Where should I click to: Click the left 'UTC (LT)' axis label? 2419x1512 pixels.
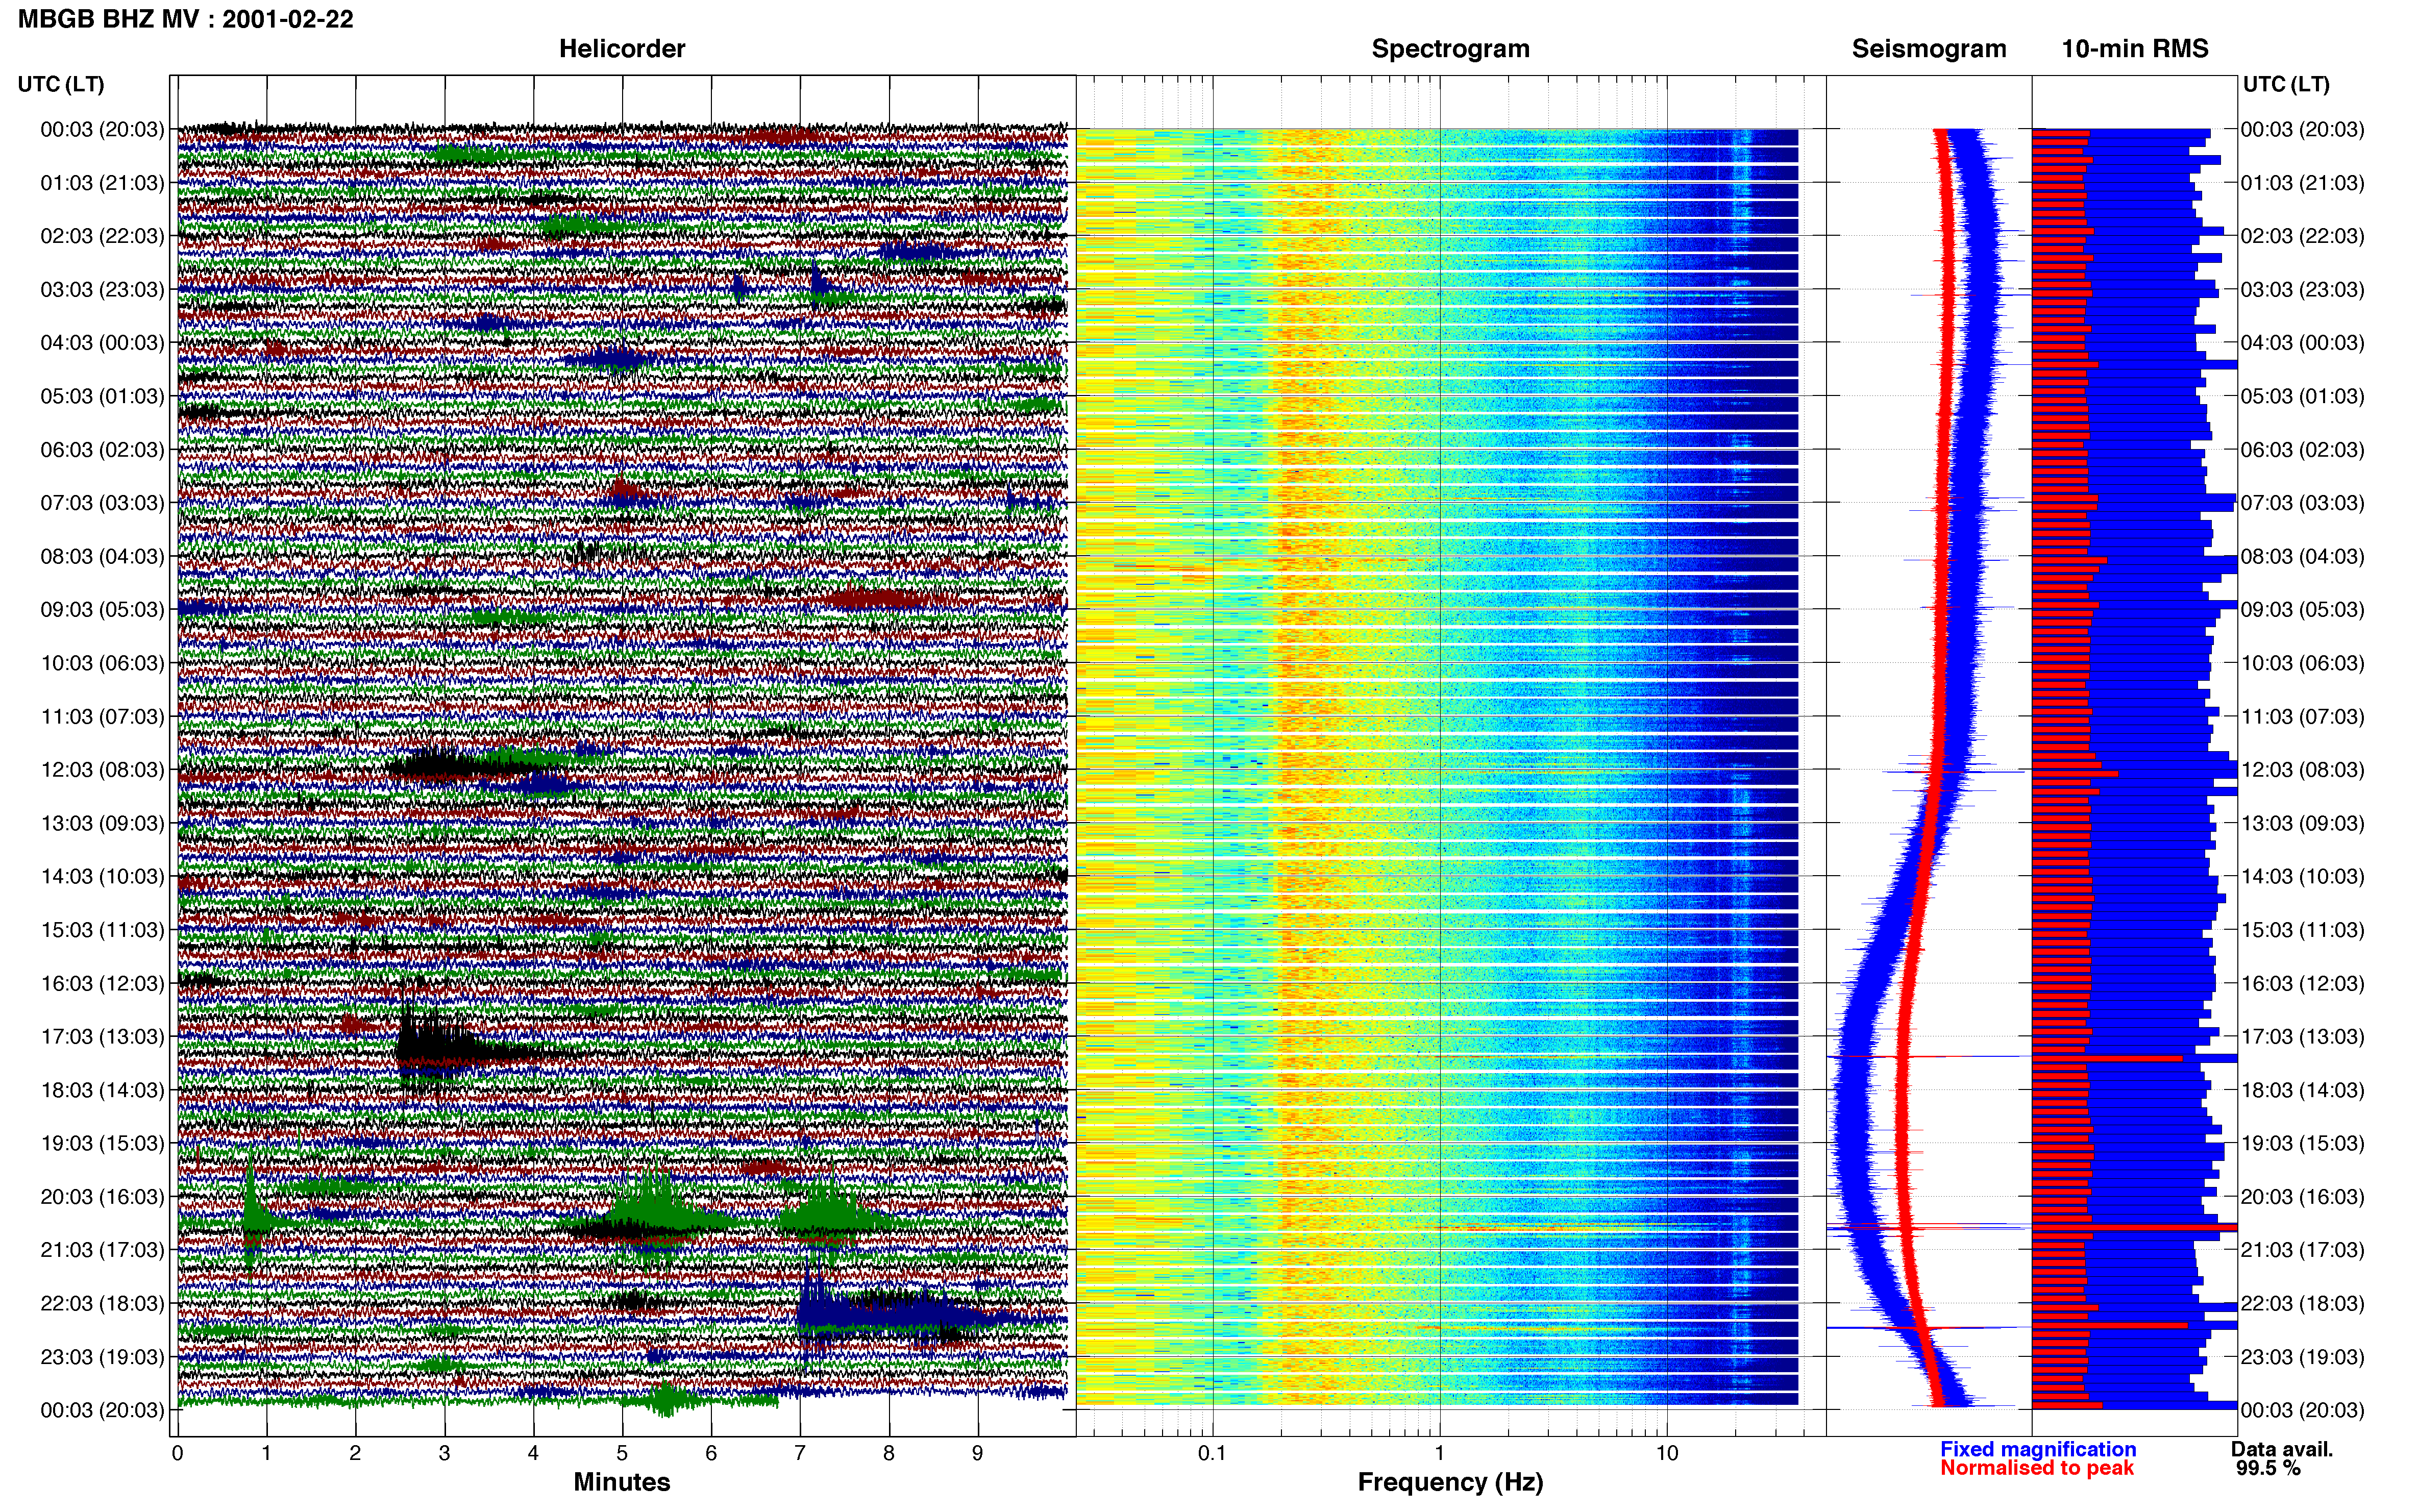tap(61, 84)
